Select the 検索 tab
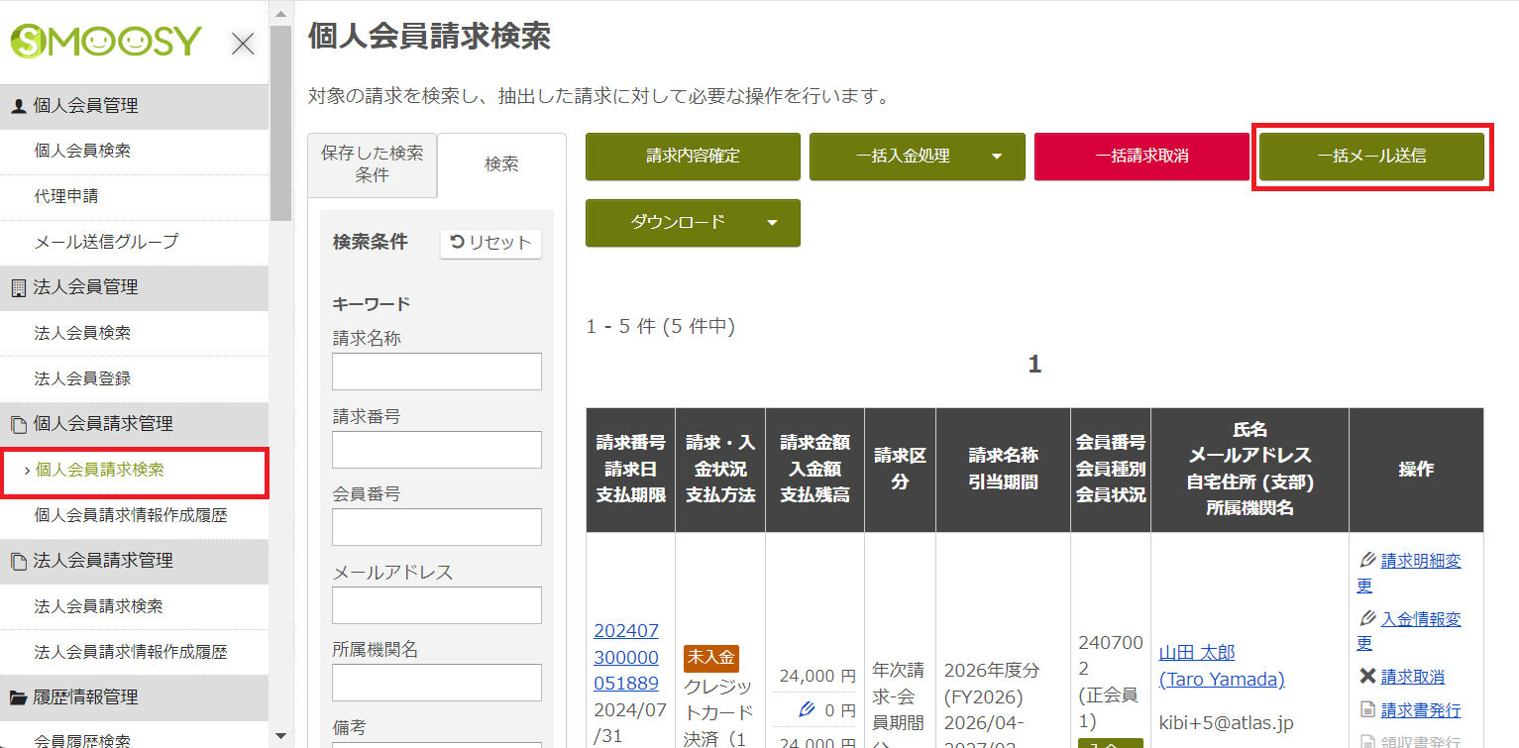The width and height of the screenshot is (1519, 748). coord(501,163)
